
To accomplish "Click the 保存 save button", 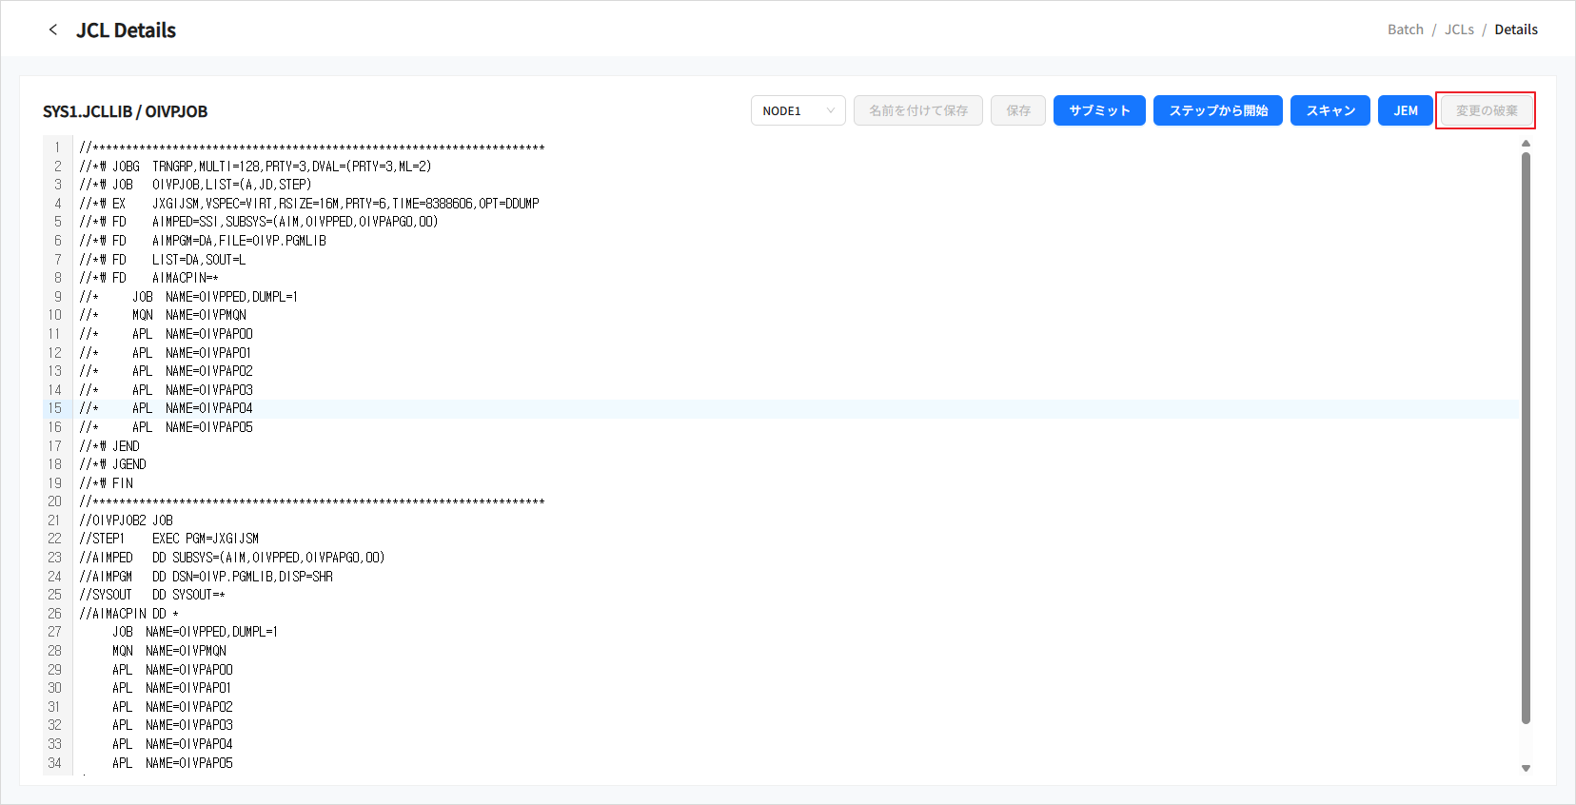I will tap(1017, 110).
